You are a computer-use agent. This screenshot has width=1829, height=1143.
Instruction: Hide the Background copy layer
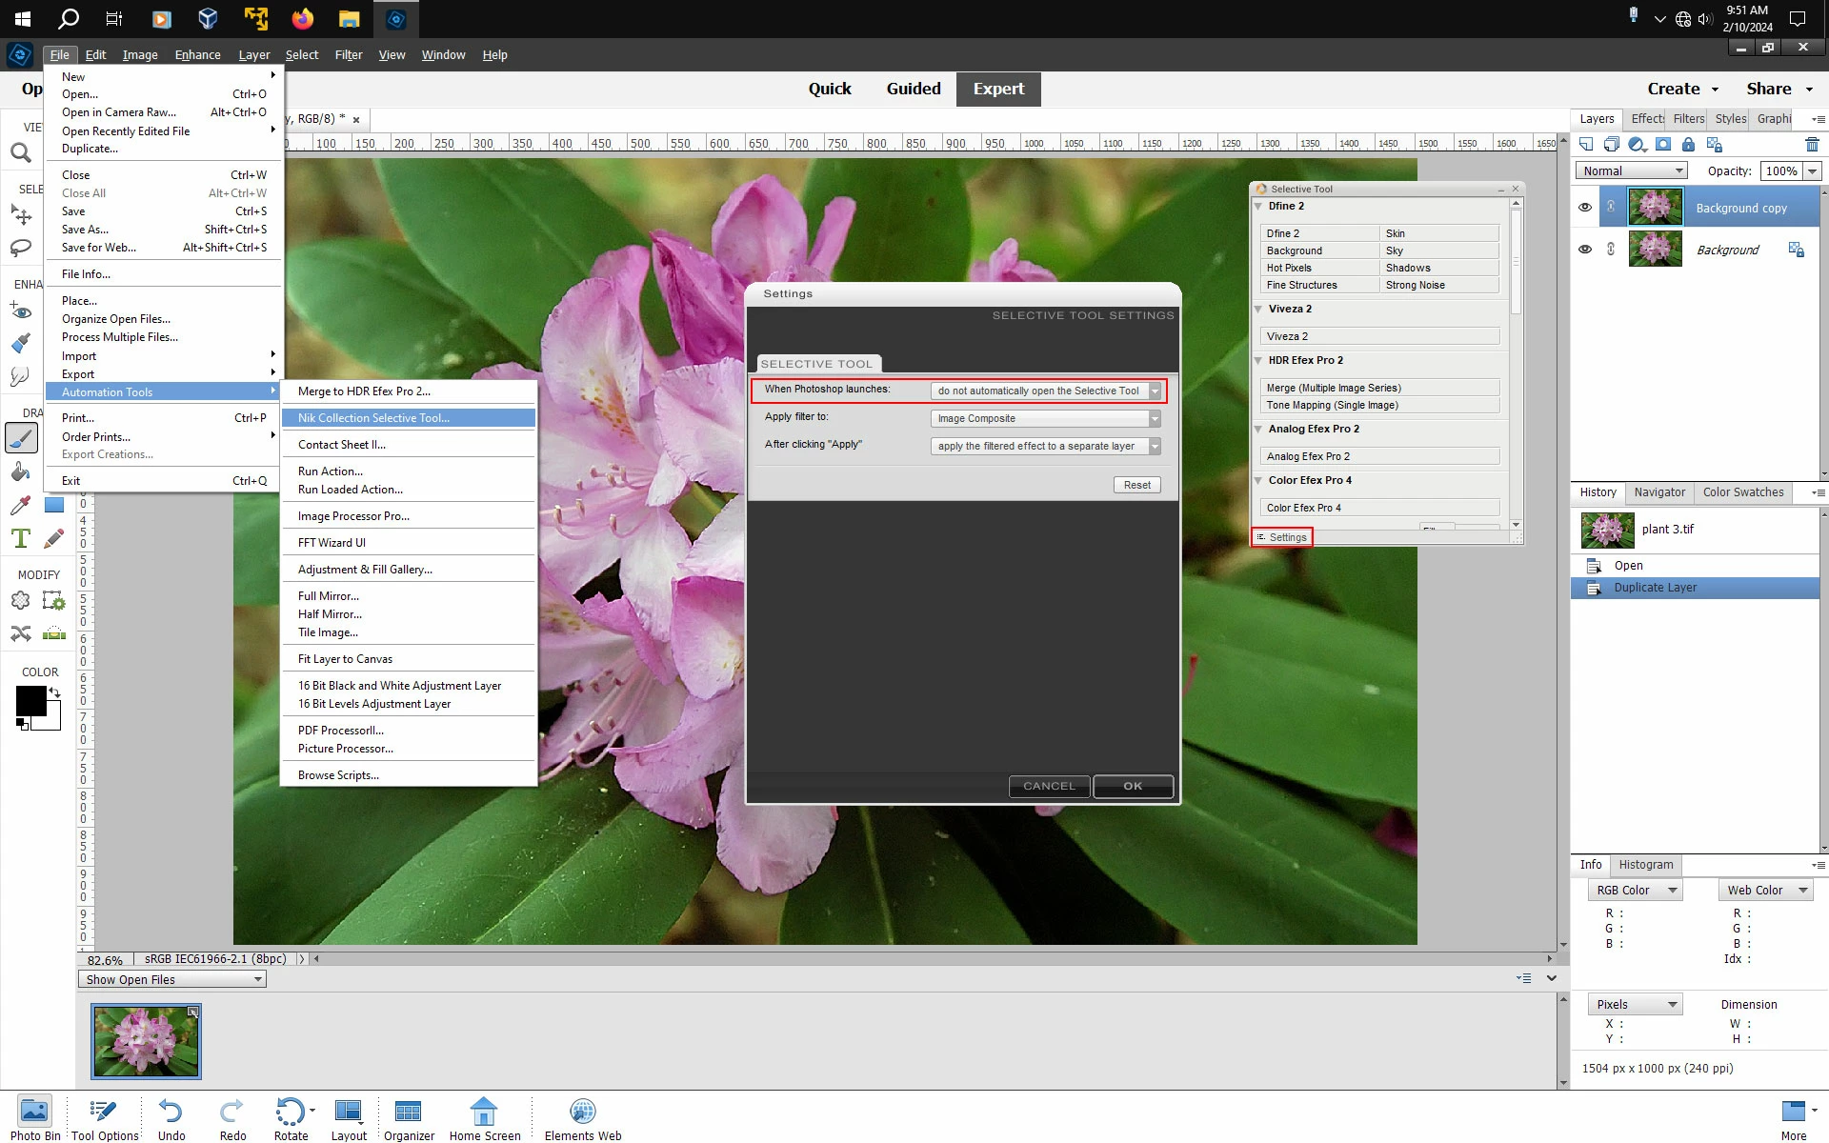[1585, 208]
